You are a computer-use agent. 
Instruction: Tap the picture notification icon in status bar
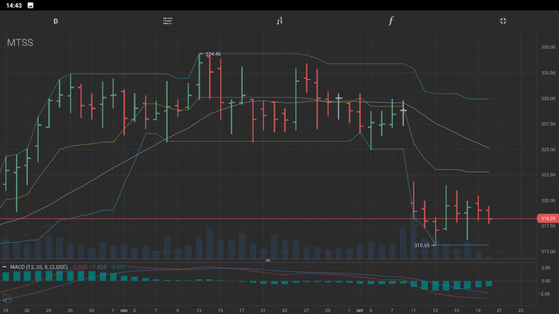click(x=30, y=5)
